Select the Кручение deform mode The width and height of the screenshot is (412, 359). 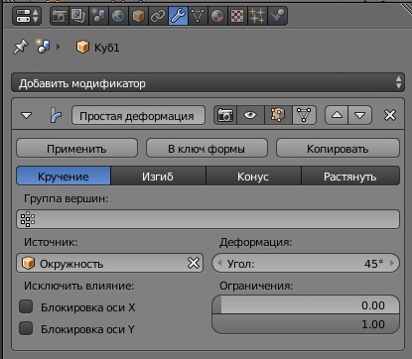(x=64, y=176)
